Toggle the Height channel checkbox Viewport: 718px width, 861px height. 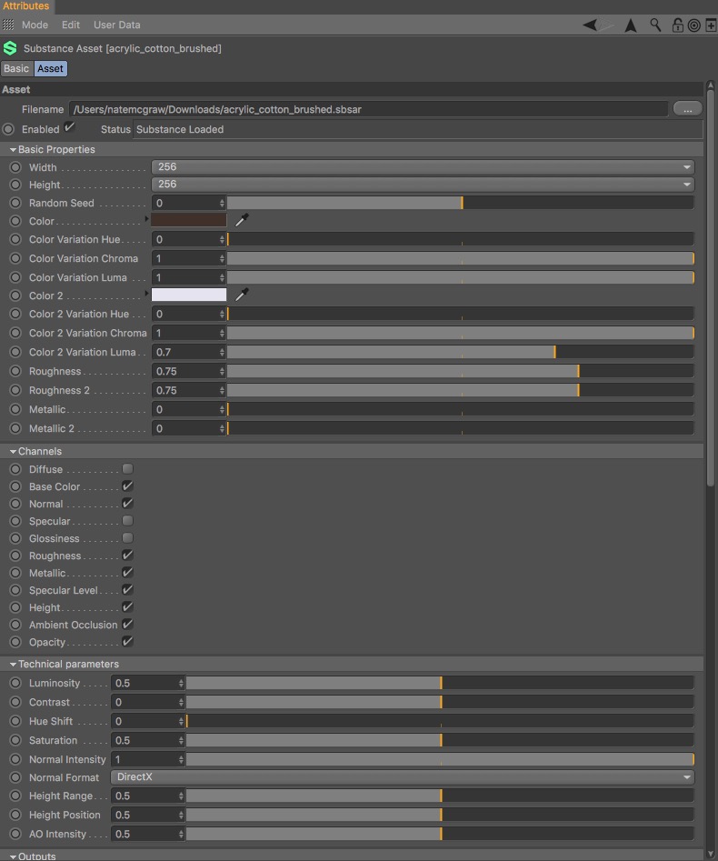[127, 606]
